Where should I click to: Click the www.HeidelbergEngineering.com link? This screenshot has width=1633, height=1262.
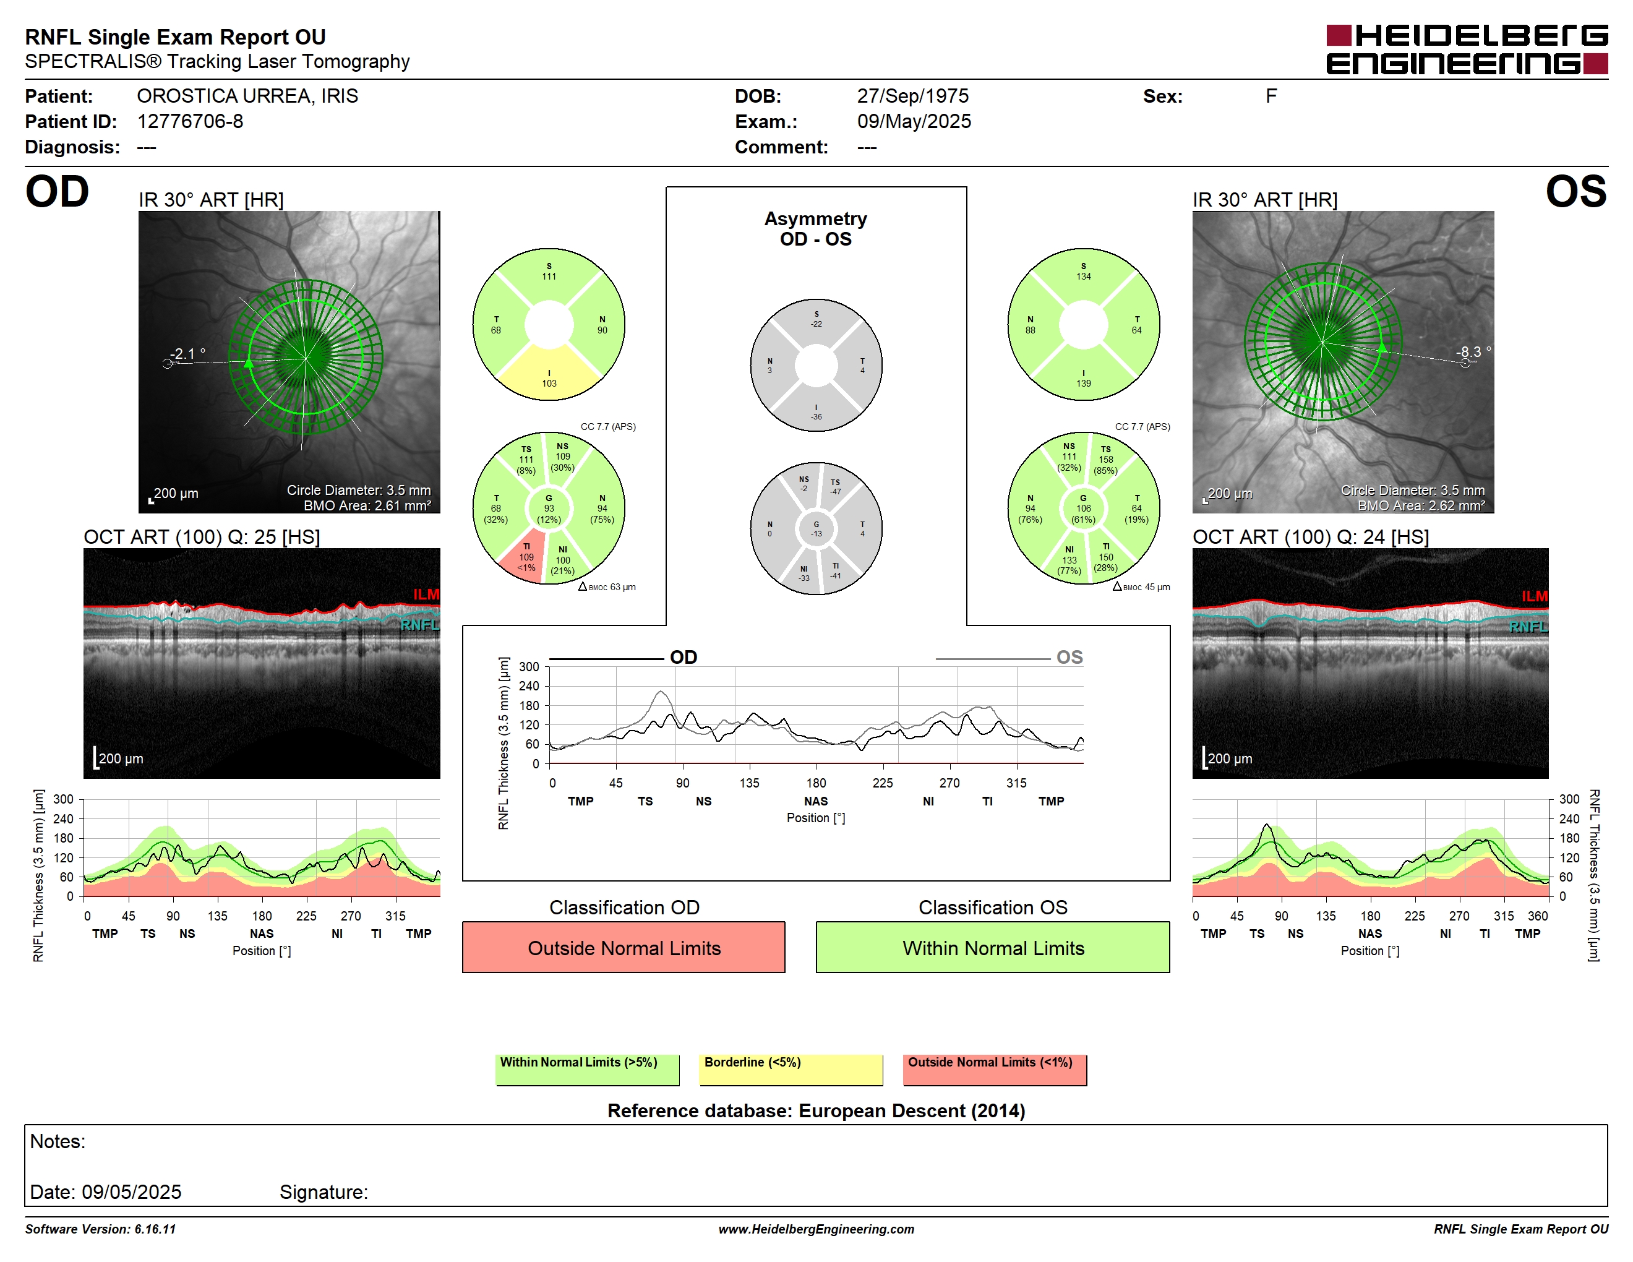tap(816, 1229)
